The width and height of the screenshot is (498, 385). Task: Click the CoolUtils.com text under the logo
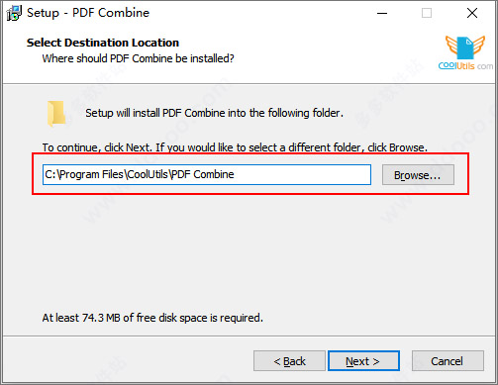(x=465, y=66)
